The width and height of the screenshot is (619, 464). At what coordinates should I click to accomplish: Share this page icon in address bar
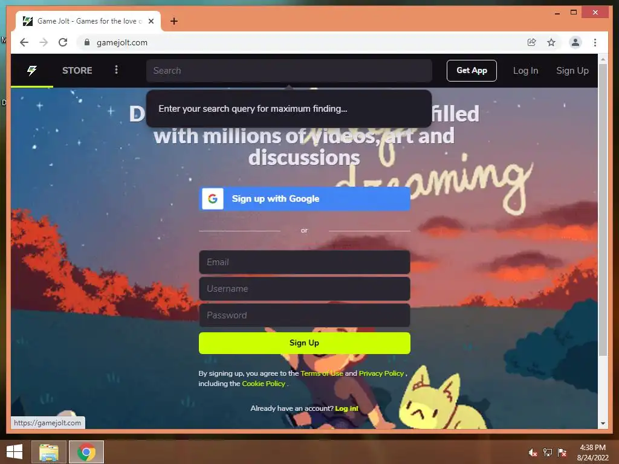point(532,42)
